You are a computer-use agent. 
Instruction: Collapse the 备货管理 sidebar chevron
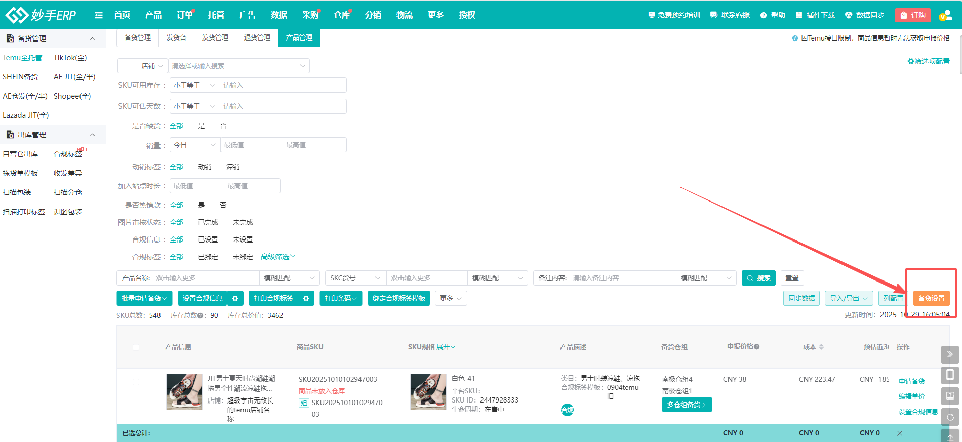pos(92,38)
